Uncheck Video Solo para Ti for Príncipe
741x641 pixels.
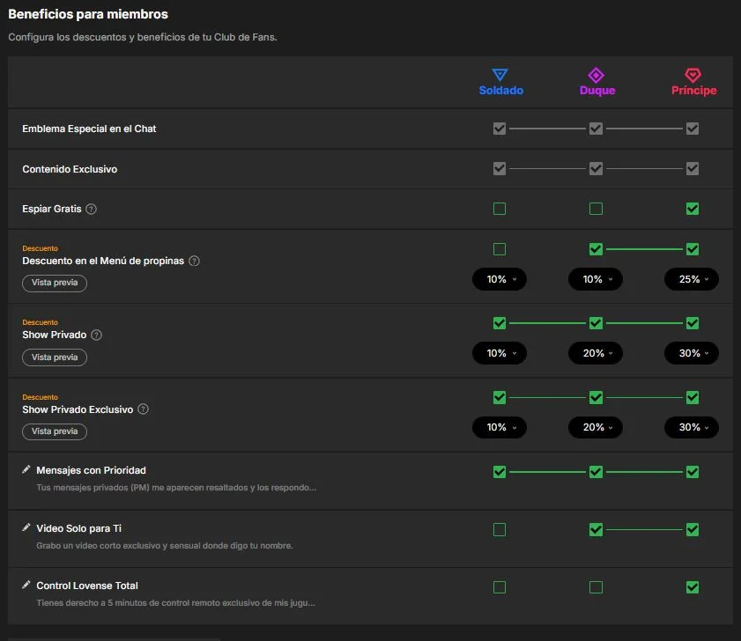click(x=693, y=529)
